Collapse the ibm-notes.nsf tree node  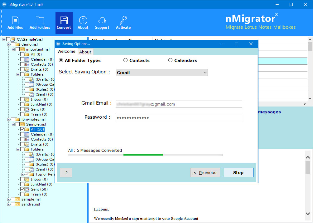9,119
